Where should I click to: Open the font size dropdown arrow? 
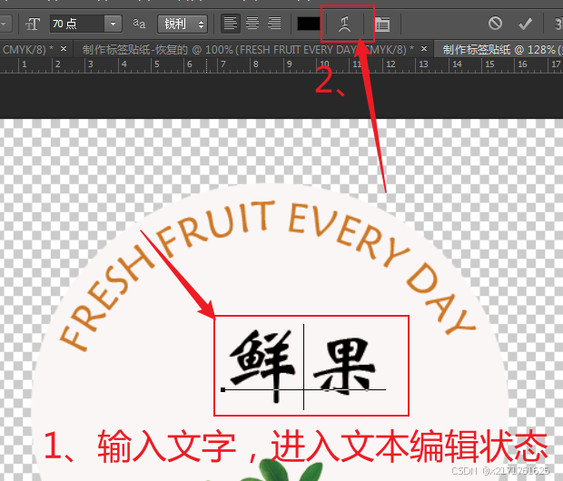point(114,24)
